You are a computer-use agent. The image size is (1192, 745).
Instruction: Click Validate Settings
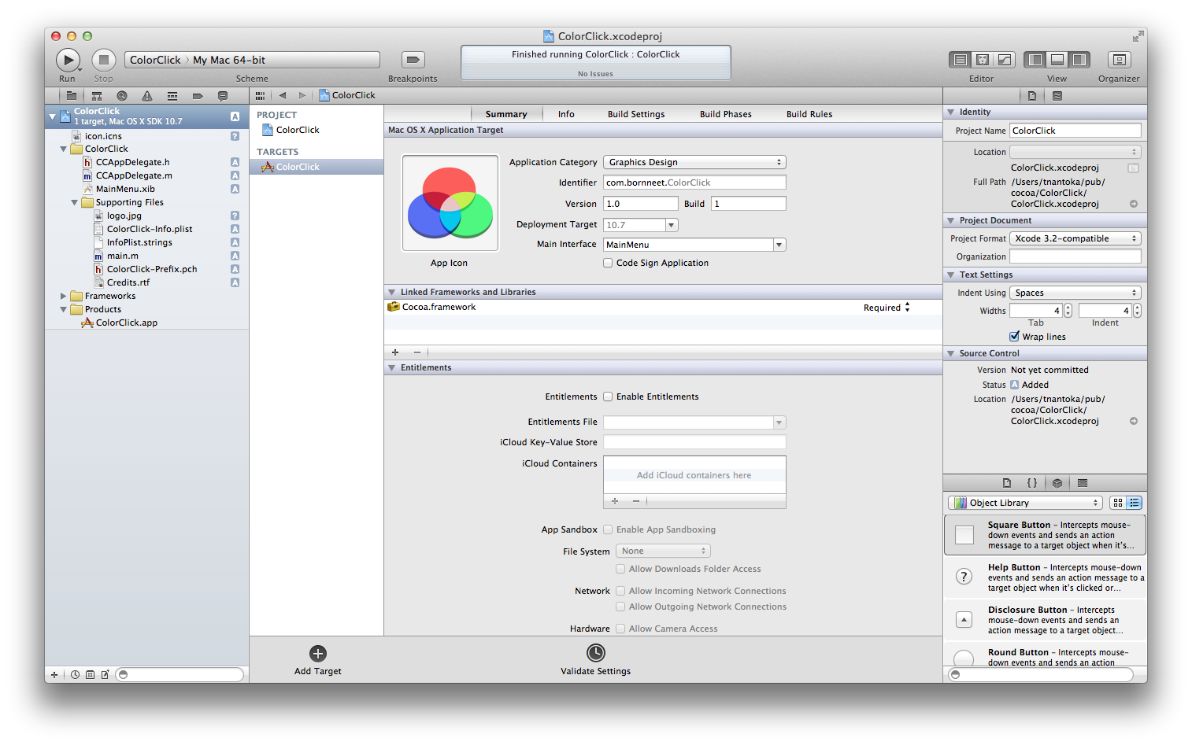tap(596, 660)
